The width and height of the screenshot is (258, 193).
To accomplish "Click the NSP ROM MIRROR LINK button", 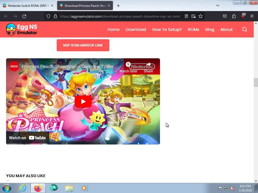I will click(x=83, y=45).
